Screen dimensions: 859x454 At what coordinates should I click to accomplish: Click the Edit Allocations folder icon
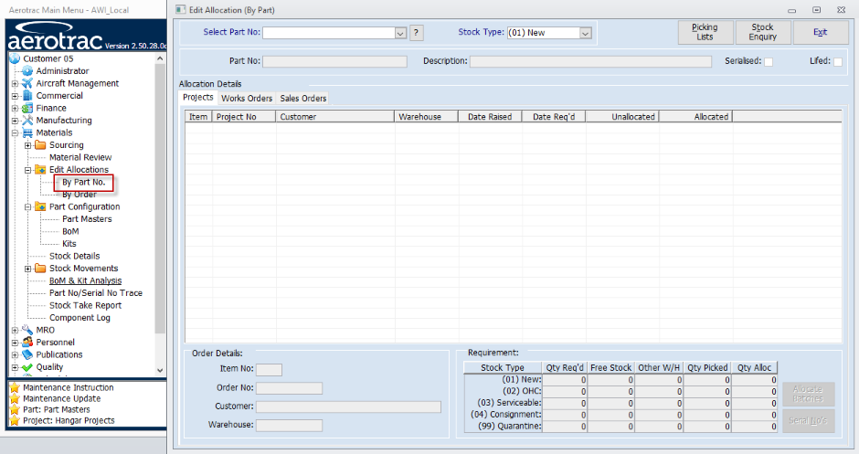click(40, 170)
